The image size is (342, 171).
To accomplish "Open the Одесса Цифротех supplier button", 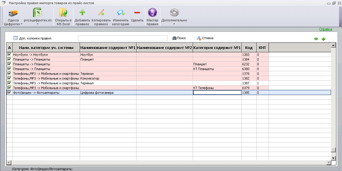I will [x=13, y=17].
